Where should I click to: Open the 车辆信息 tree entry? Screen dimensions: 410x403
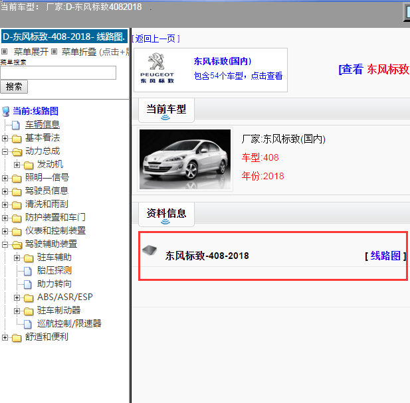coord(43,125)
